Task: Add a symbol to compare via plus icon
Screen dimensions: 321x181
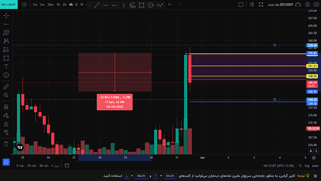Action: pos(24,5)
